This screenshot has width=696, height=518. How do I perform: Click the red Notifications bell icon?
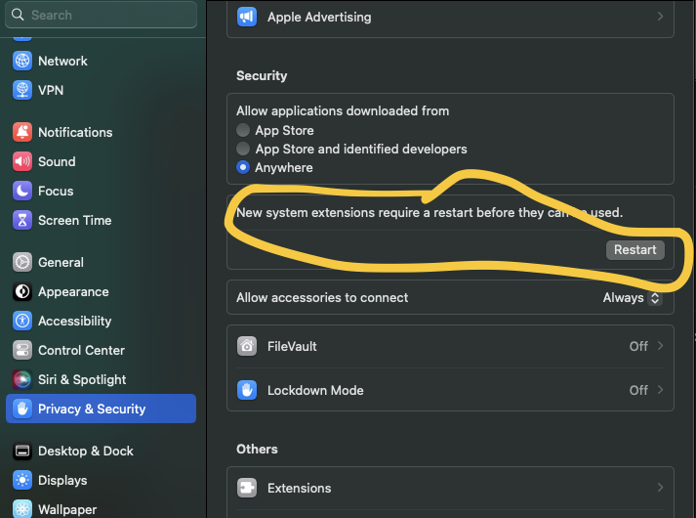(22, 132)
